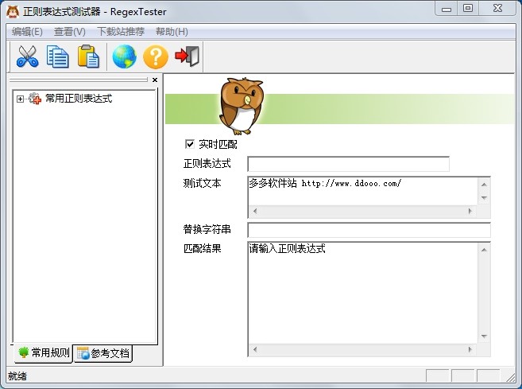Click the 请输入正则表达式 result text

click(x=288, y=249)
